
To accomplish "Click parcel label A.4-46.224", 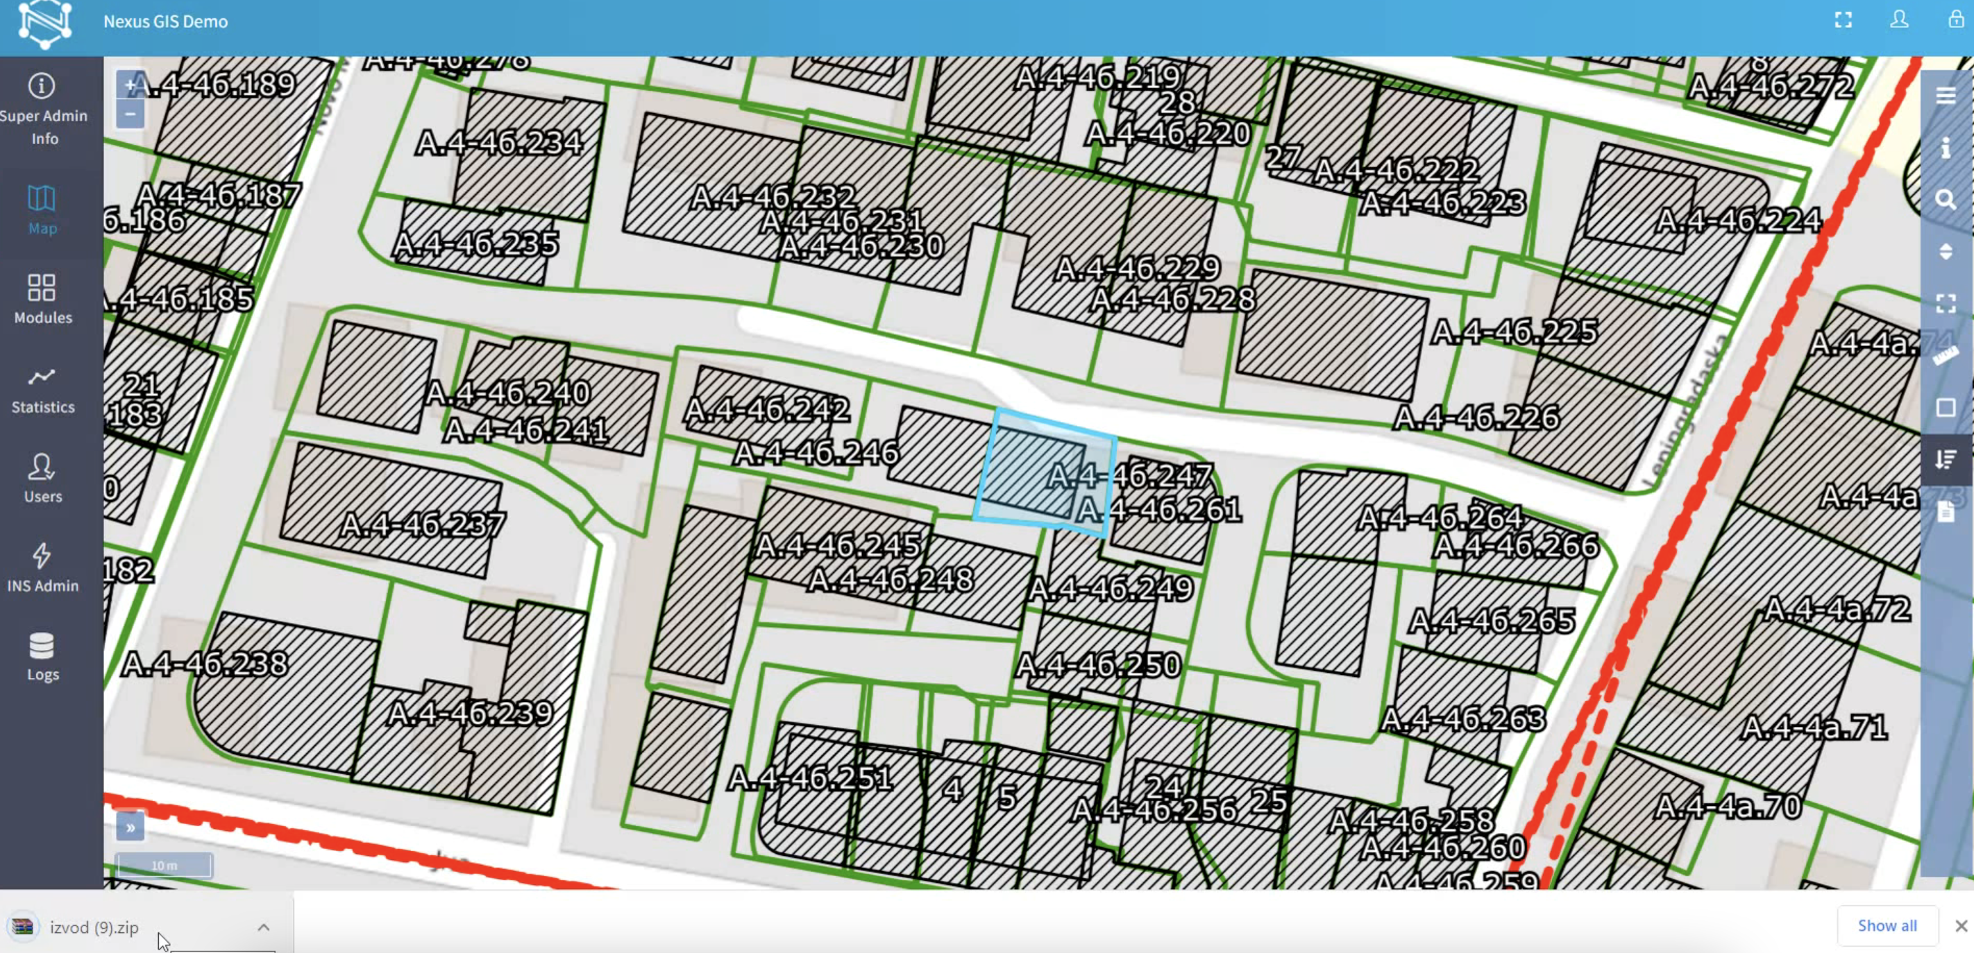I will pyautogui.click(x=1739, y=221).
